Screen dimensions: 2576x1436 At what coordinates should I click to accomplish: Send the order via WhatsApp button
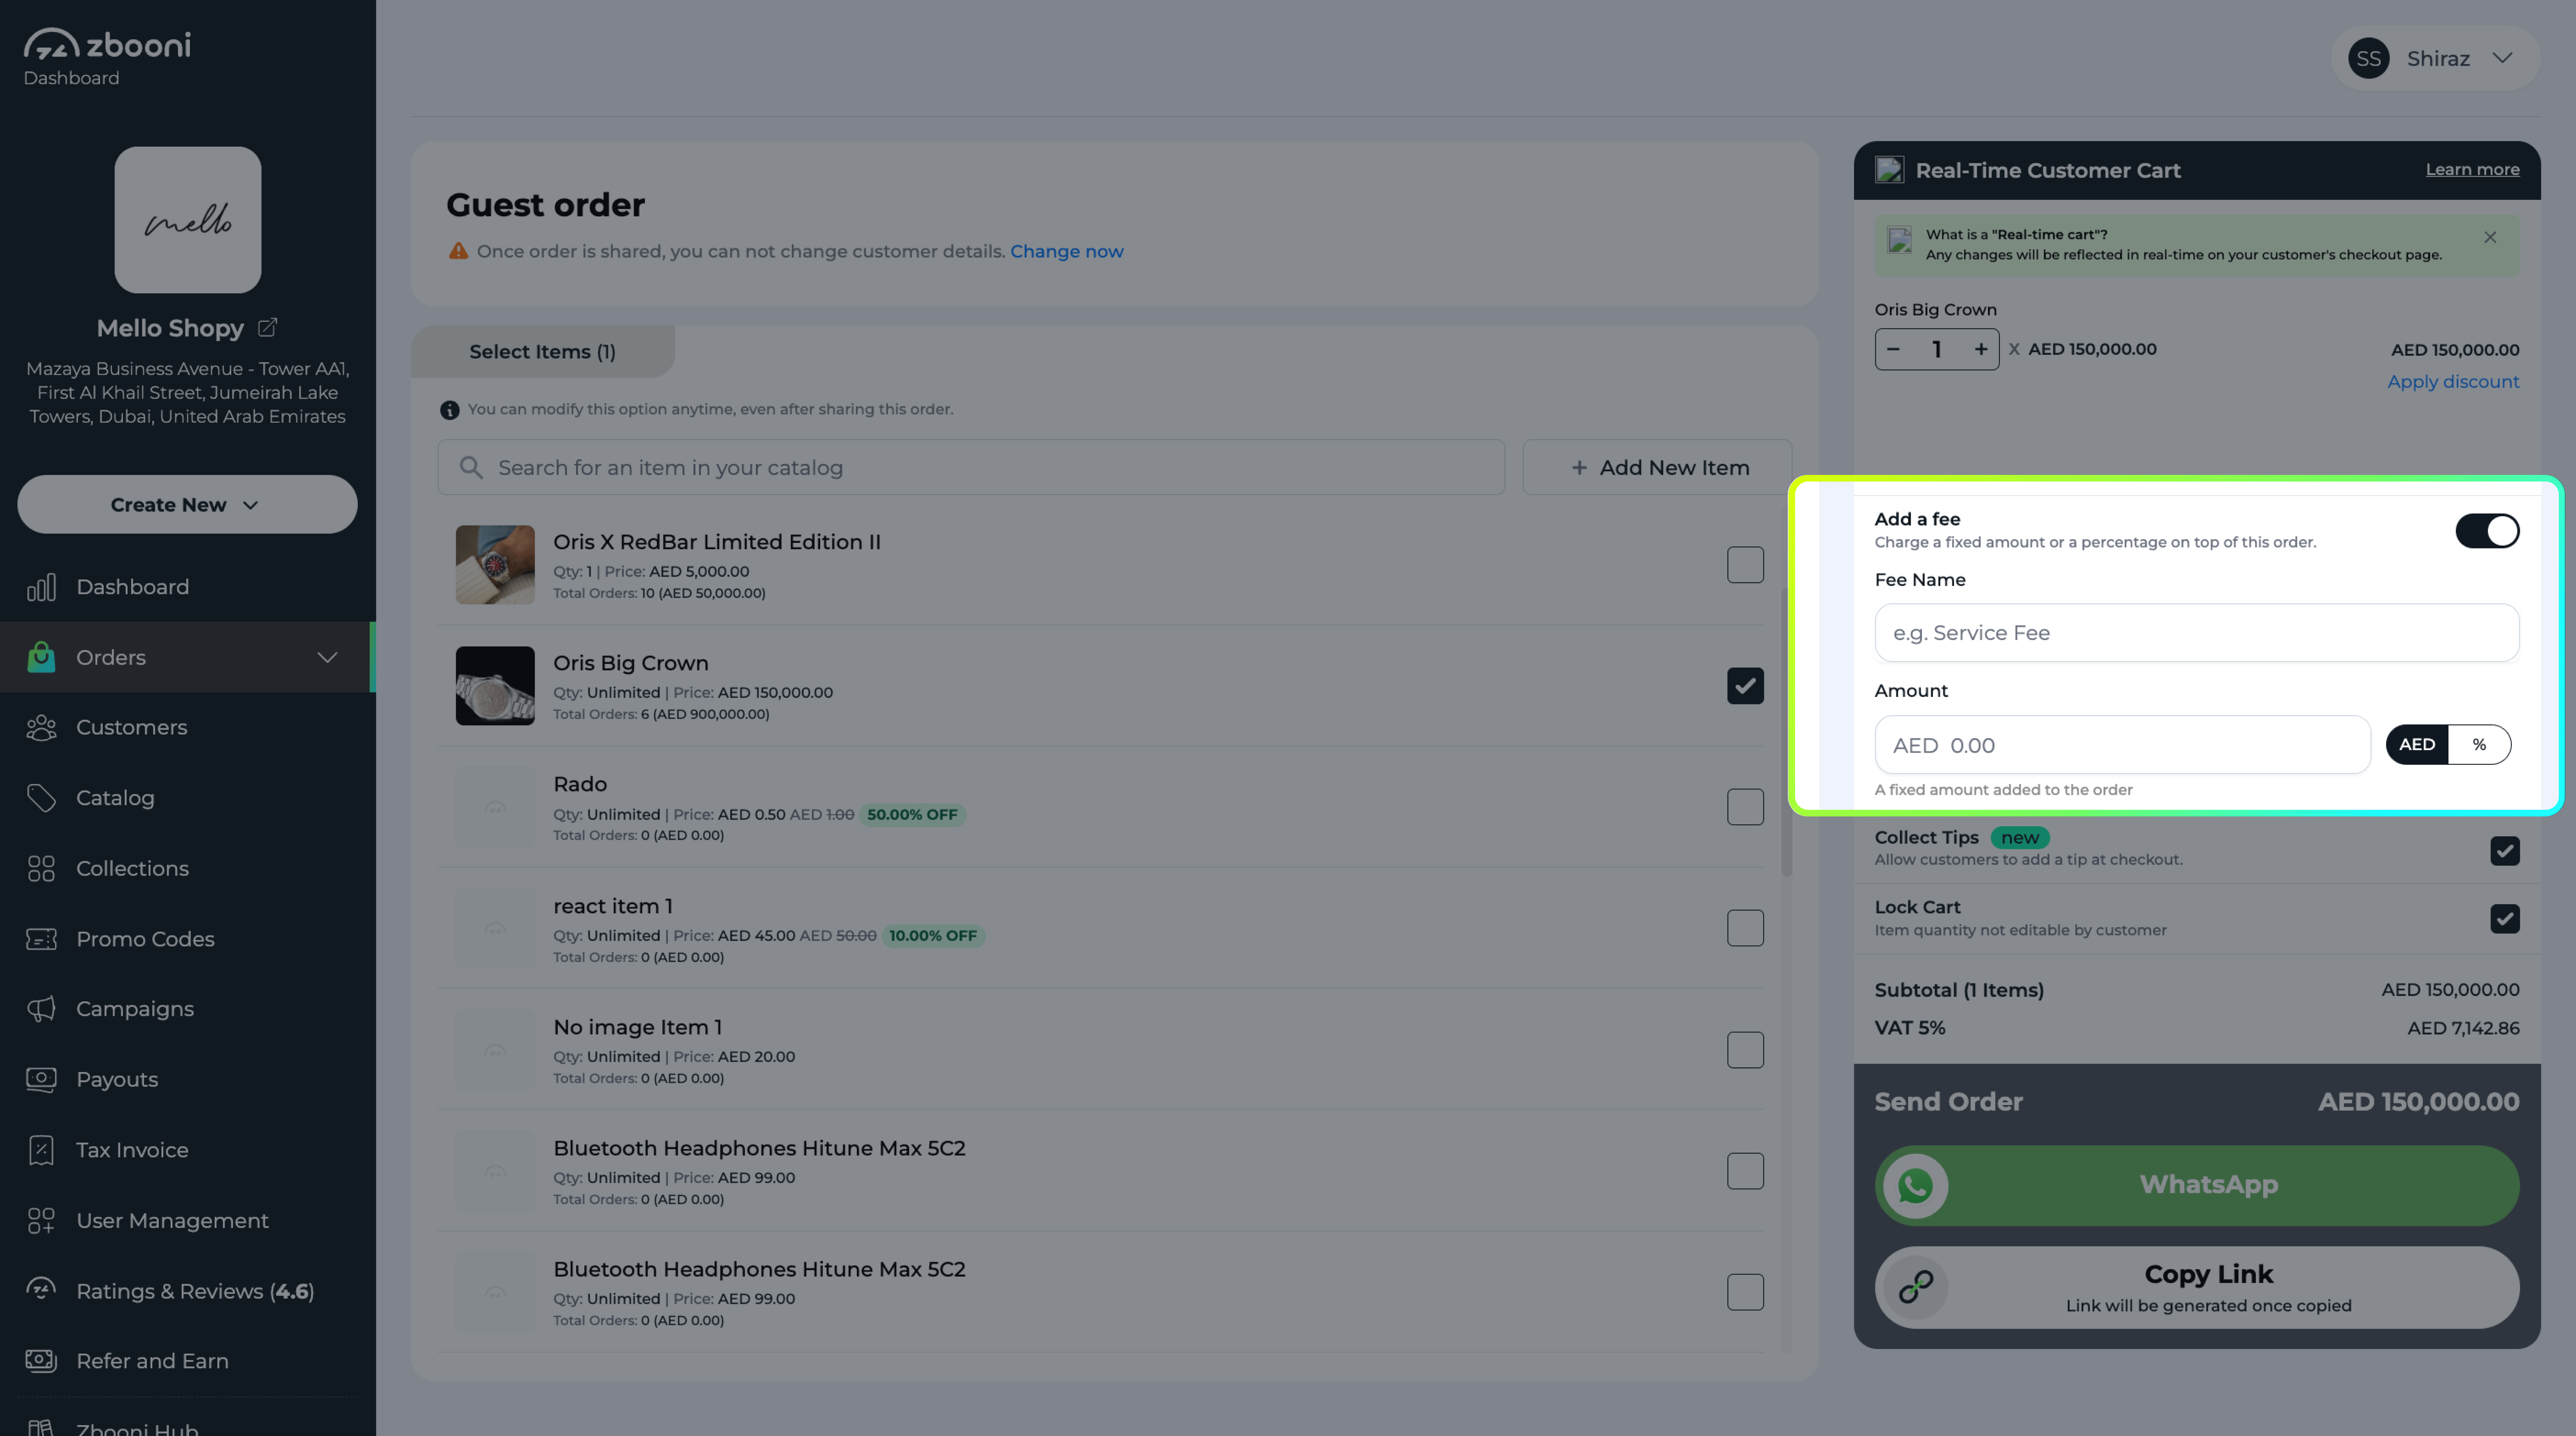tap(2197, 1186)
